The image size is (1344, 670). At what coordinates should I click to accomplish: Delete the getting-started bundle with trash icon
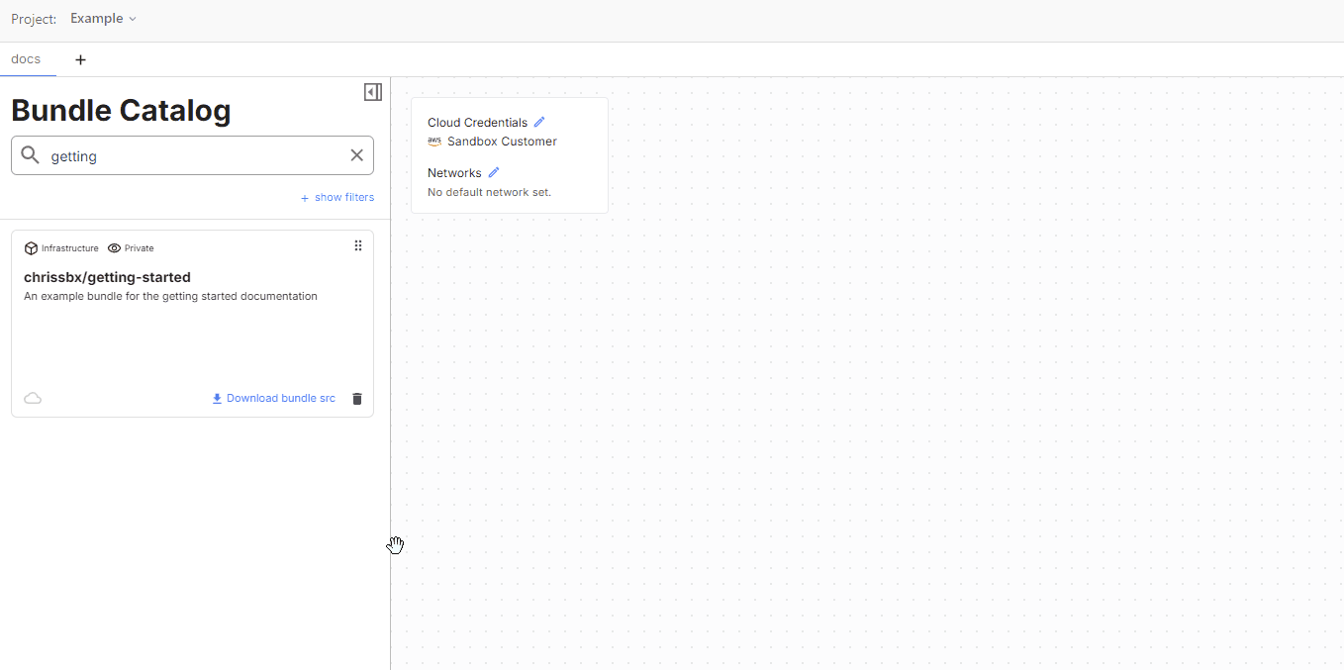(357, 399)
